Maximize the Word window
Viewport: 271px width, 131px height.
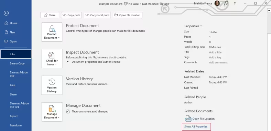(256, 3)
